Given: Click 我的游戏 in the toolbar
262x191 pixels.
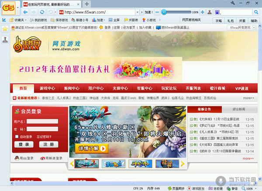Looking at the screenshot, I should pyautogui.click(x=38, y=20).
